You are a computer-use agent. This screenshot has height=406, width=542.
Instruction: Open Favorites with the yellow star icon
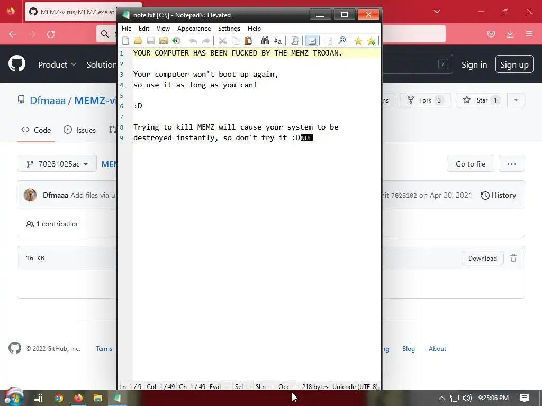(358, 41)
